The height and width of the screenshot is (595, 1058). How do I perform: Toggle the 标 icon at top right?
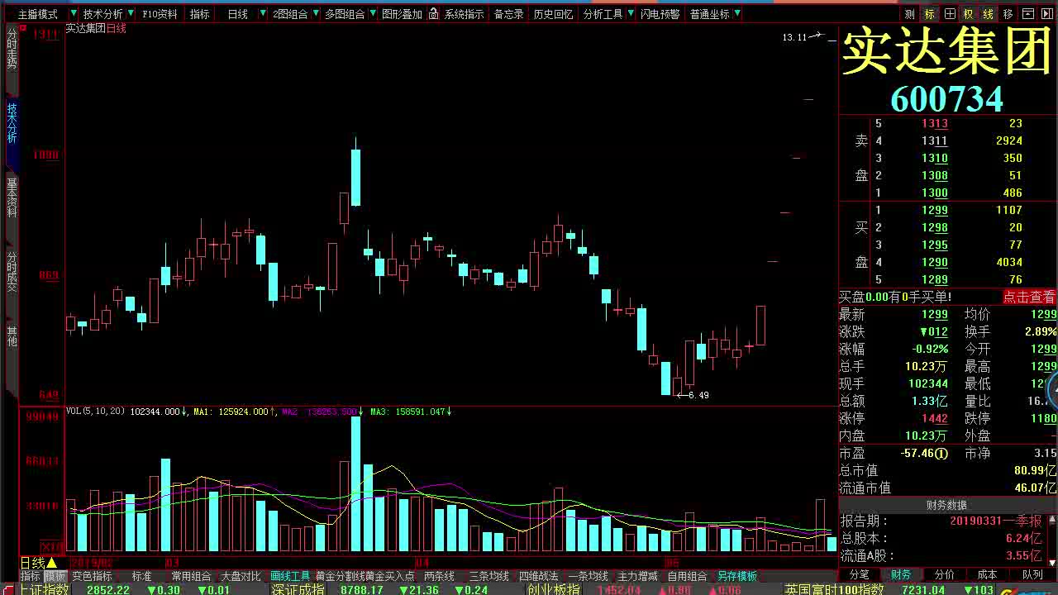pyautogui.click(x=929, y=14)
